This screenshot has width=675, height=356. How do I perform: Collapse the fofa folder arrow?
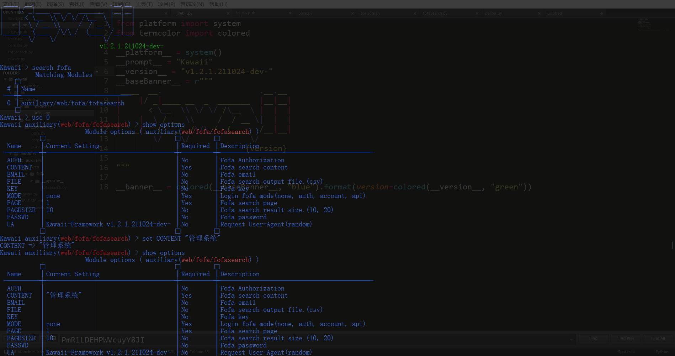point(27,174)
